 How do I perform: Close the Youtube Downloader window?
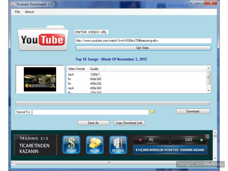(211, 3)
